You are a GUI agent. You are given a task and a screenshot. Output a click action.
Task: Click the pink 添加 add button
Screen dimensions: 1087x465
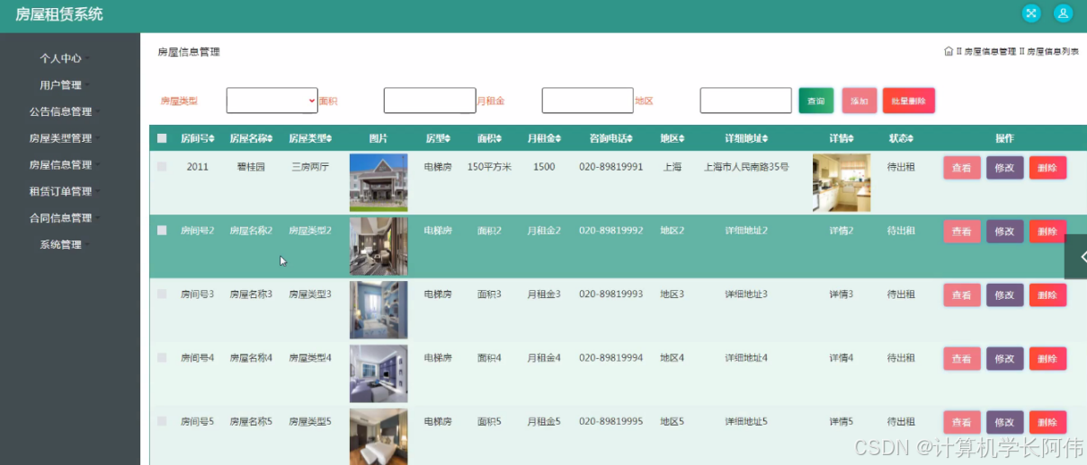pos(860,101)
